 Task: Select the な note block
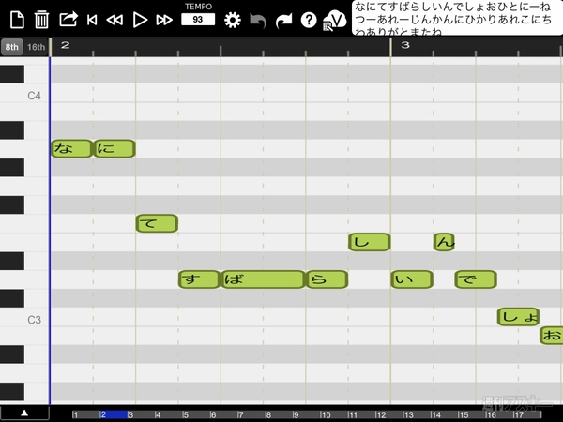coord(72,148)
